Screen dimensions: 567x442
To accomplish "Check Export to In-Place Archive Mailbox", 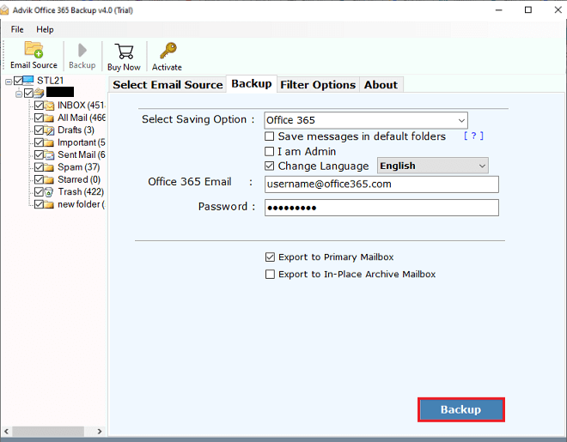I will pos(270,275).
